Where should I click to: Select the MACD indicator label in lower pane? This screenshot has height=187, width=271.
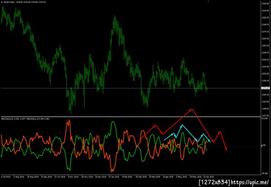25,119
